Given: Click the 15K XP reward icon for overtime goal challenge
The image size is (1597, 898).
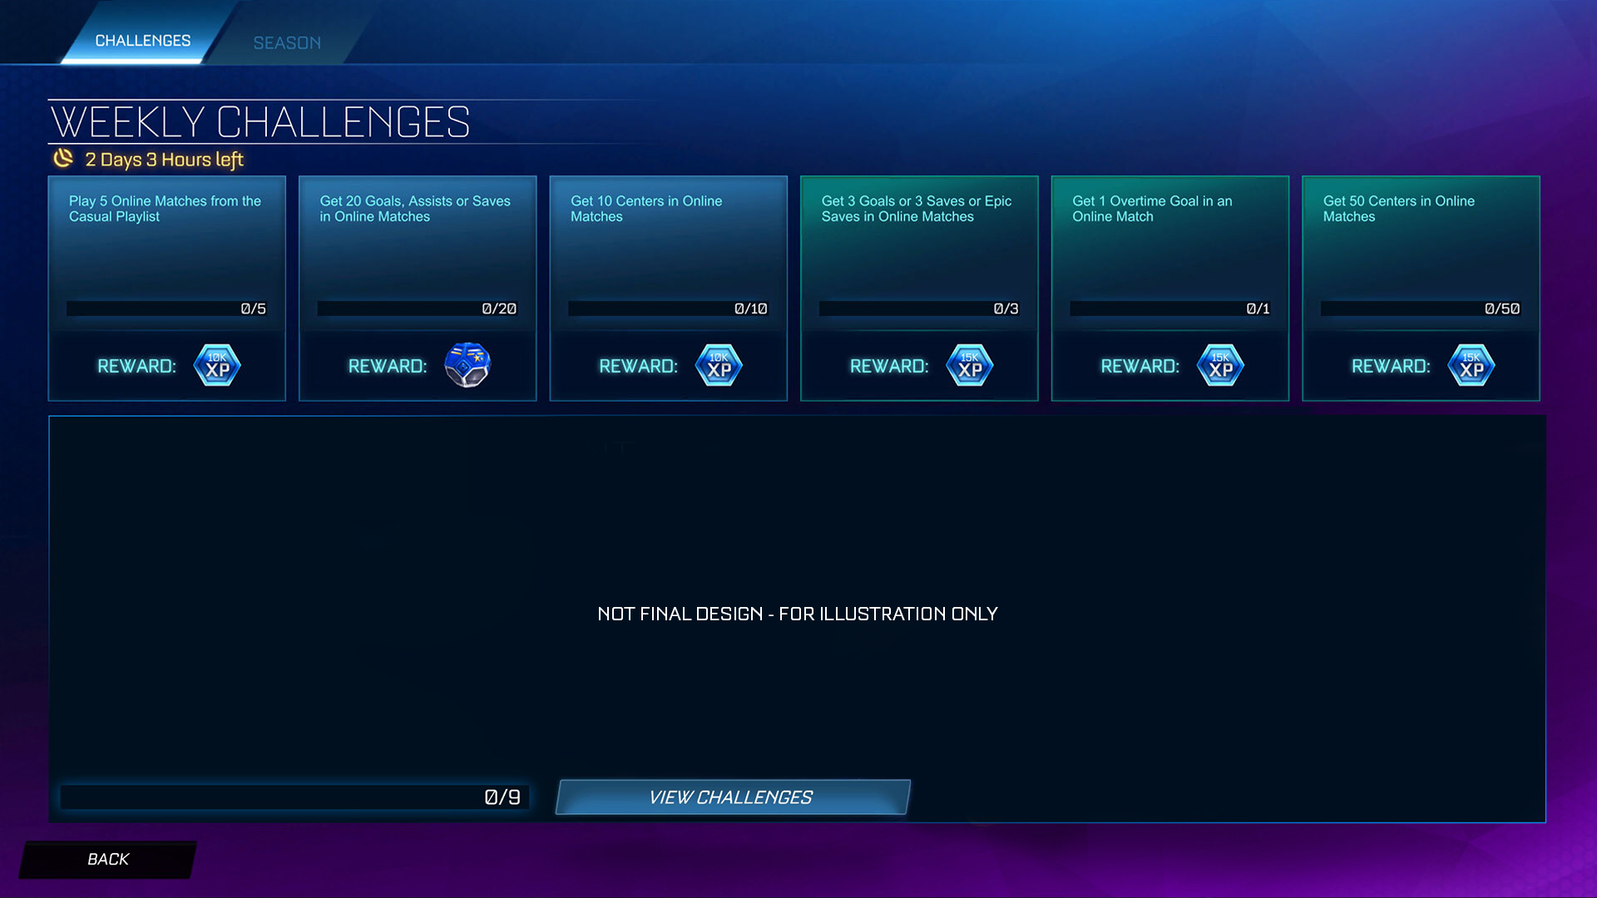Looking at the screenshot, I should (x=1219, y=366).
